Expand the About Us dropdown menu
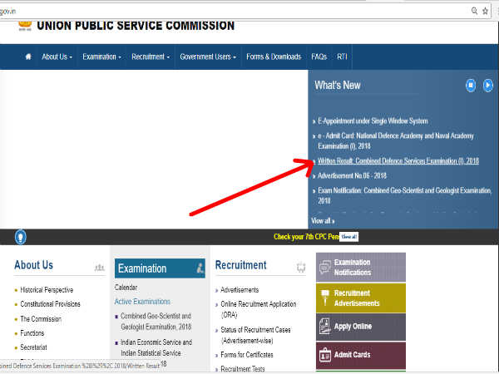 pos(57,57)
